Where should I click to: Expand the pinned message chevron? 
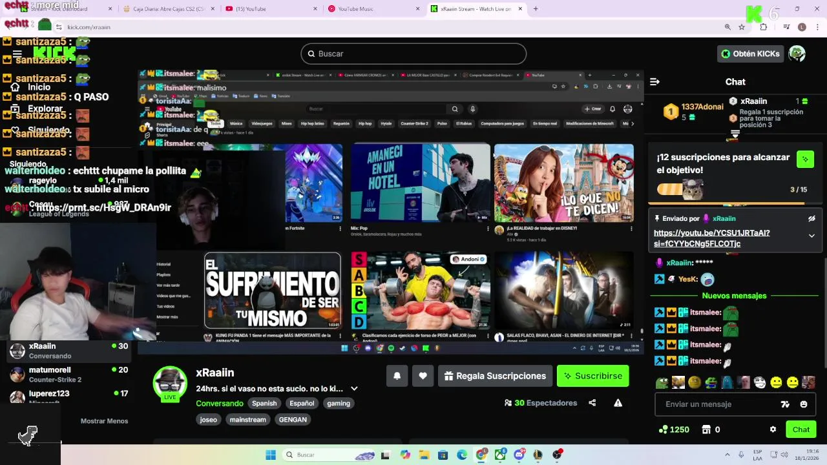pos(811,236)
